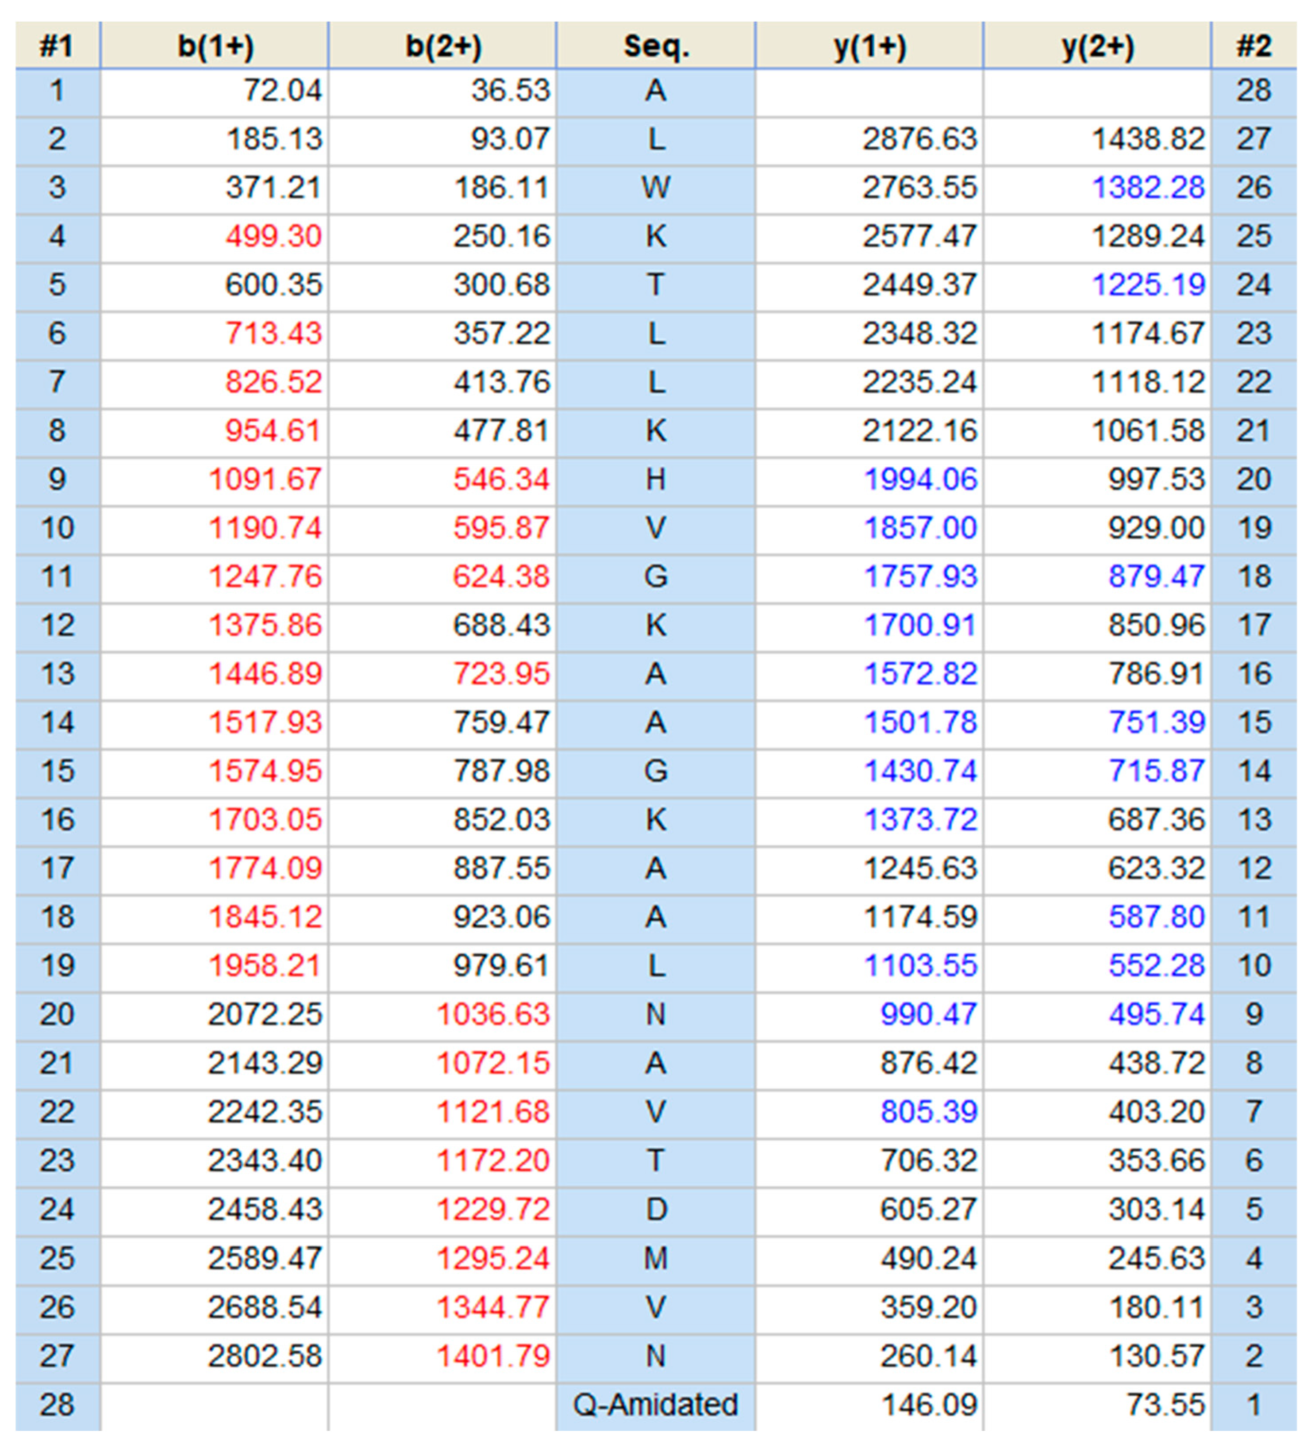Select the b(1+) value 2688.54
This screenshot has height=1452, width=1315.
coord(264,1308)
